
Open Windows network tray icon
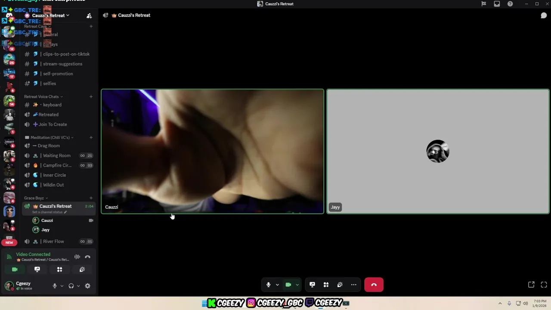(x=518, y=303)
